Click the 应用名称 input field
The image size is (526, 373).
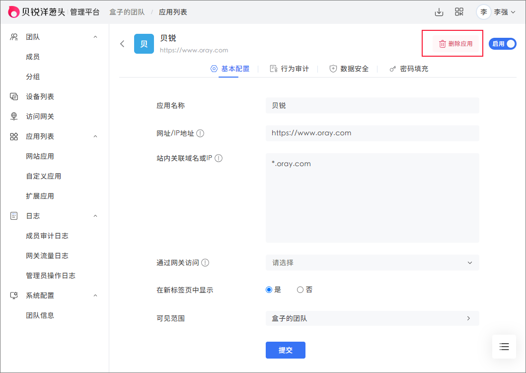tap(372, 105)
